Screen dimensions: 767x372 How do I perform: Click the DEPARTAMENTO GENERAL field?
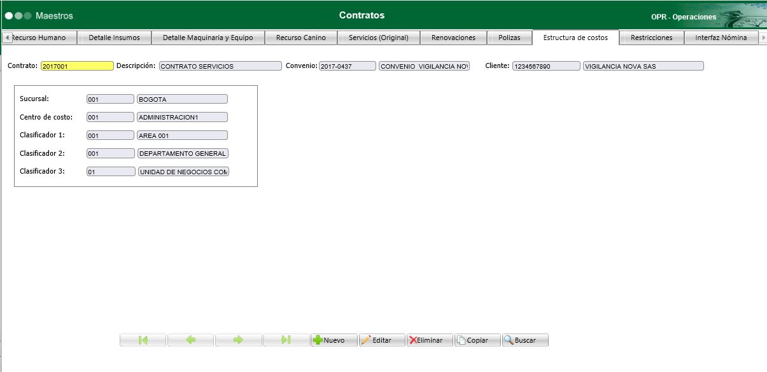click(x=183, y=153)
